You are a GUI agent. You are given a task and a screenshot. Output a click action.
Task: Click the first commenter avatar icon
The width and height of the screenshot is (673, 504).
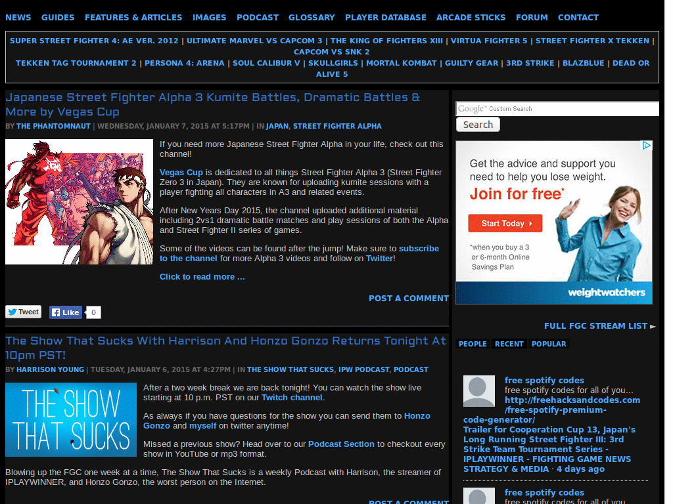pyautogui.click(x=479, y=391)
